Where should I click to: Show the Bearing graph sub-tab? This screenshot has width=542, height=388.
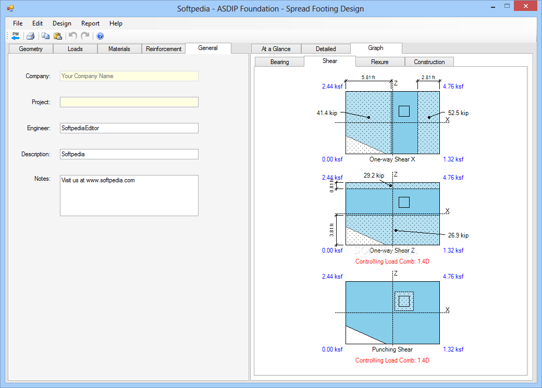pos(279,62)
